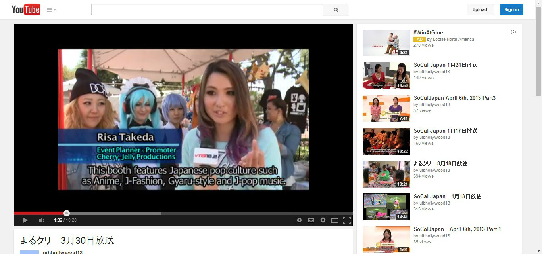The image size is (542, 254).
Task: Open SoCal Japan 1月17日放送 thumbnail
Action: click(386, 141)
